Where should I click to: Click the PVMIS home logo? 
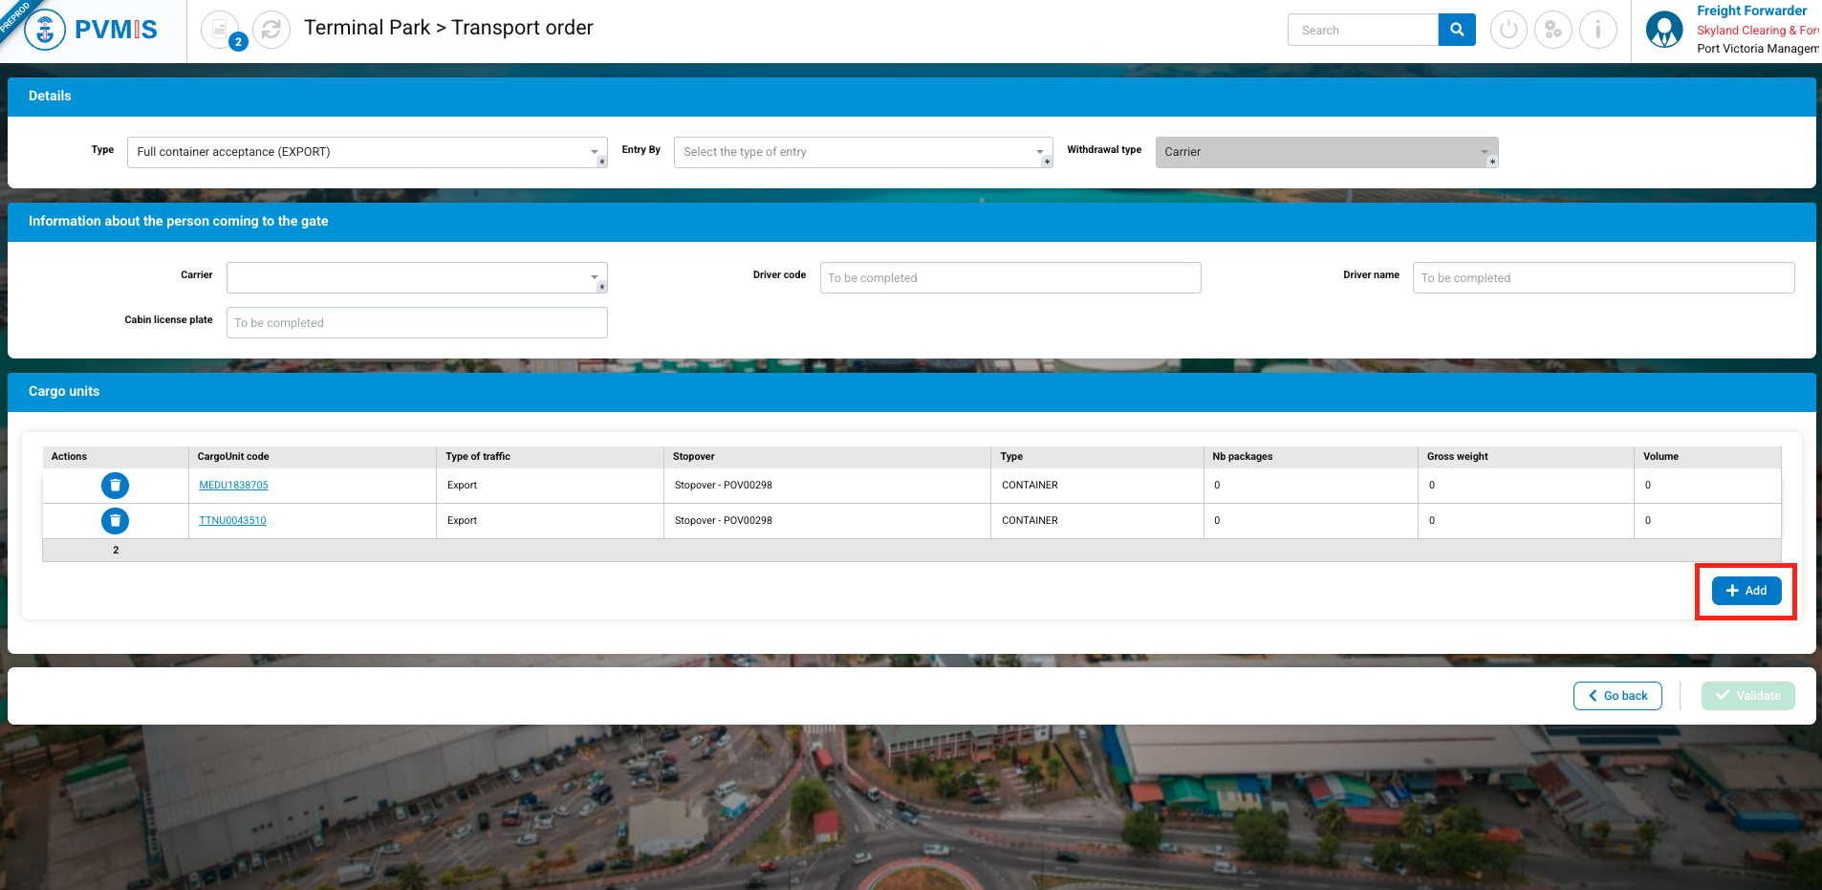pos(93,31)
